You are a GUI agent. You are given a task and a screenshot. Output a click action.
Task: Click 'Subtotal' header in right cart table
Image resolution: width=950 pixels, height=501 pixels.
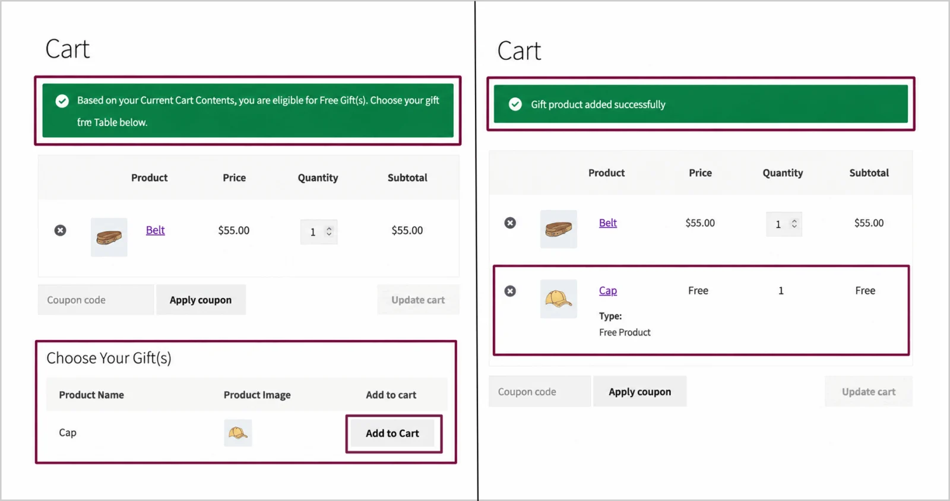[869, 173]
